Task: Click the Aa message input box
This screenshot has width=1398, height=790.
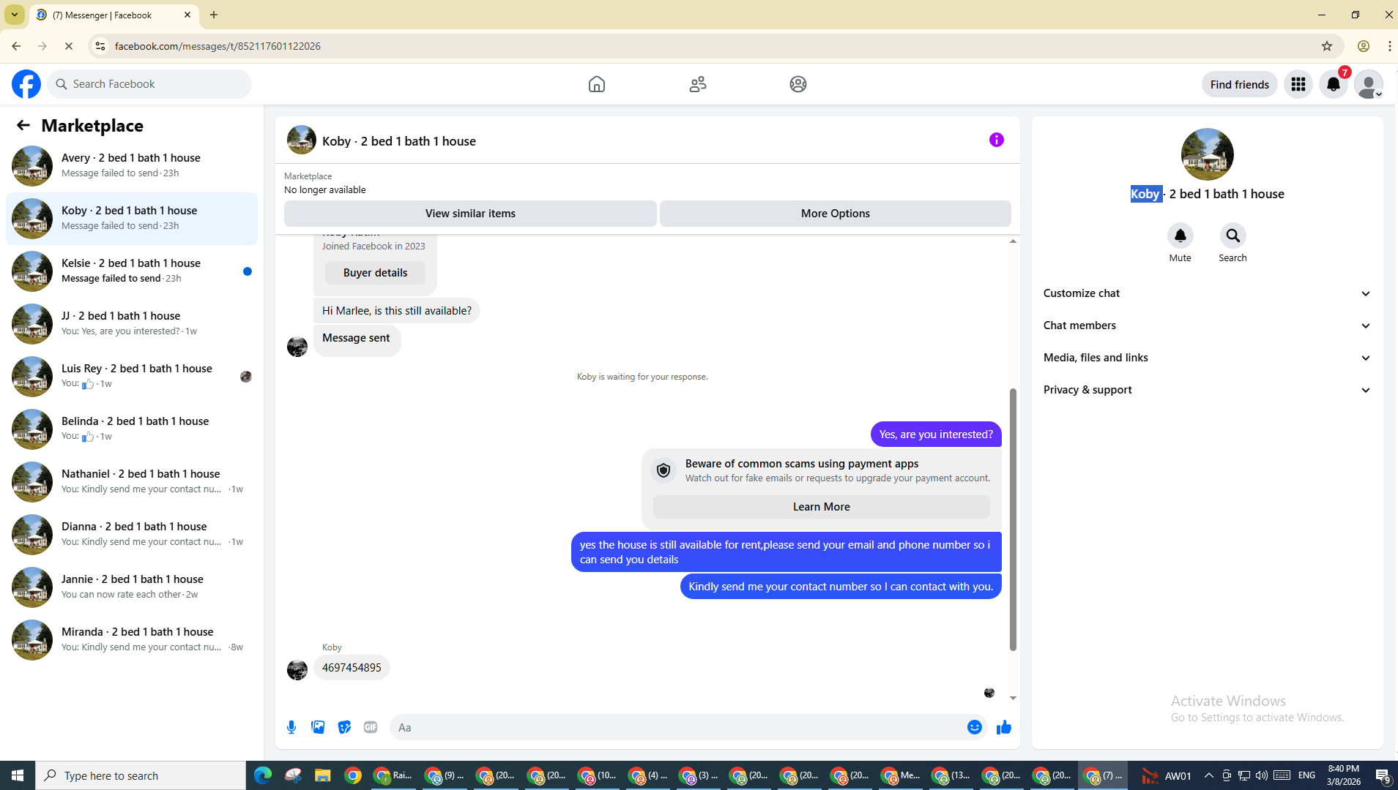Action: (x=677, y=727)
